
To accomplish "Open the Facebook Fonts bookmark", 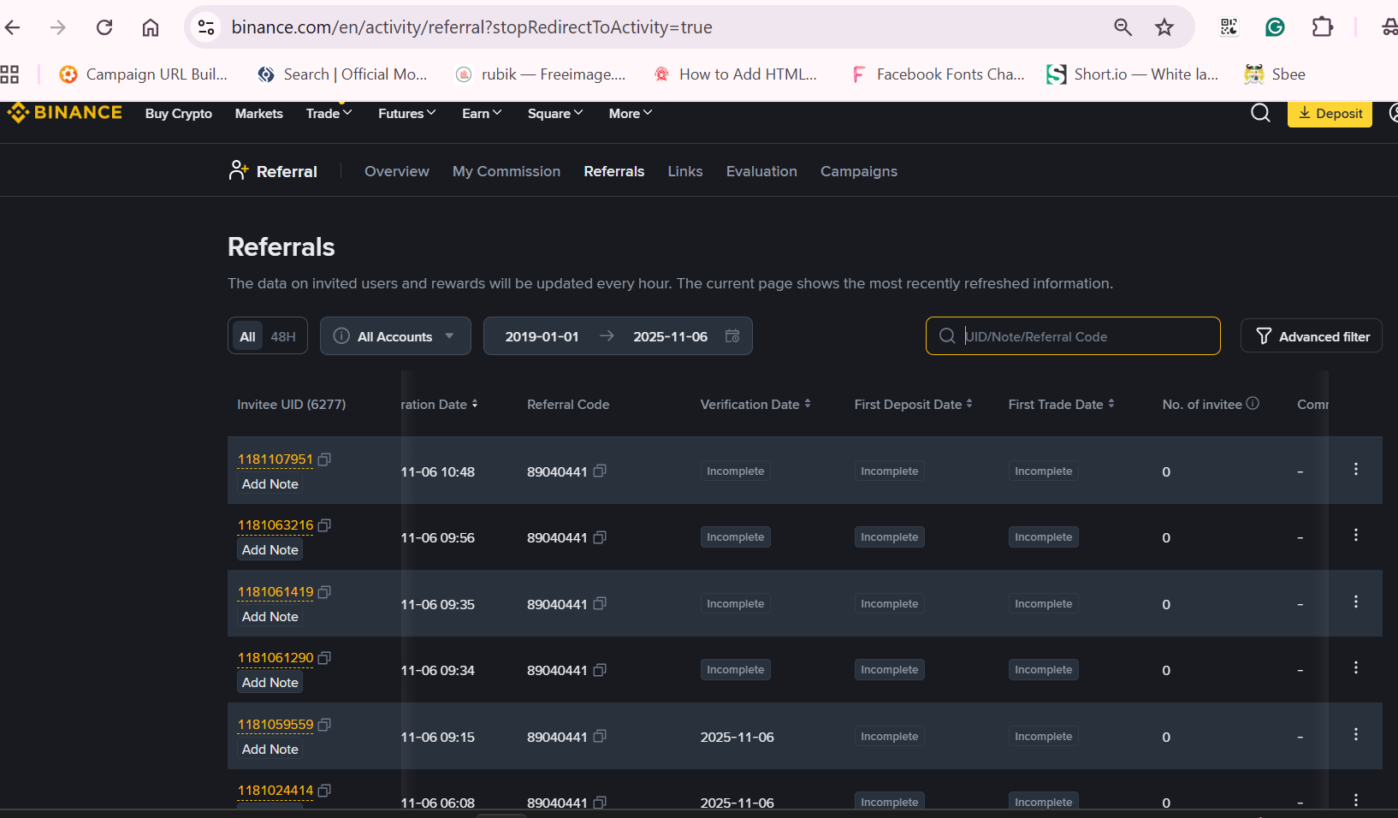I will pos(938,74).
